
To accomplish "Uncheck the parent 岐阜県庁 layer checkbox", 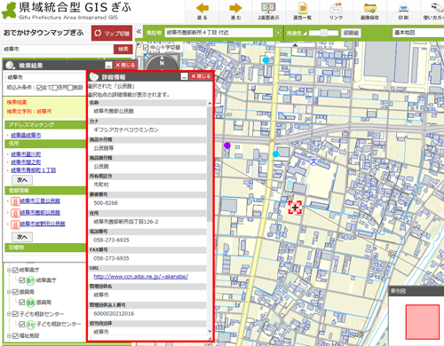I will (15, 270).
